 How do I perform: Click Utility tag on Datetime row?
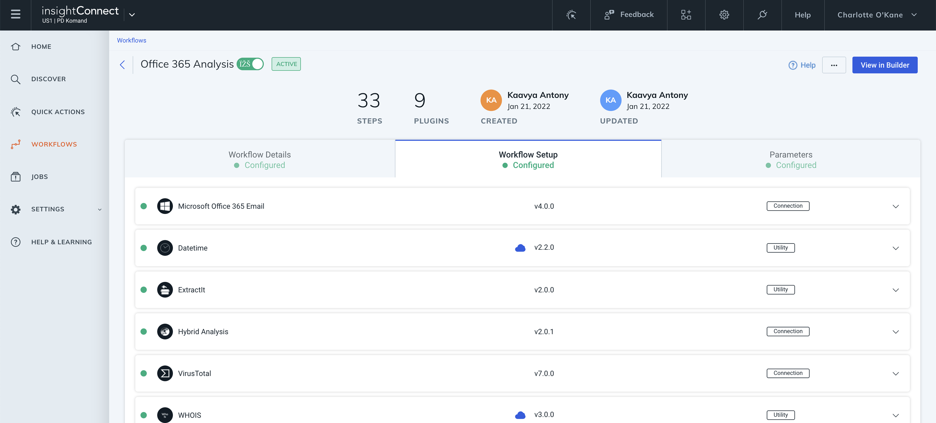pyautogui.click(x=780, y=248)
